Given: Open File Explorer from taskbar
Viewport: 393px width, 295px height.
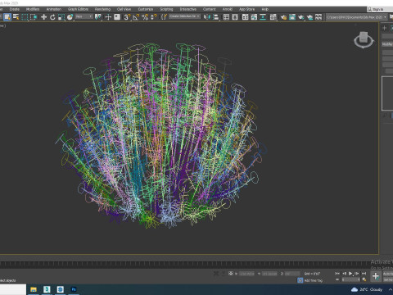Looking at the screenshot, I should (x=34, y=289).
